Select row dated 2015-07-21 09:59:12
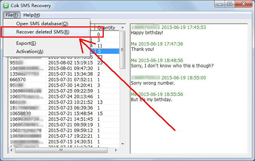 coord(64,131)
